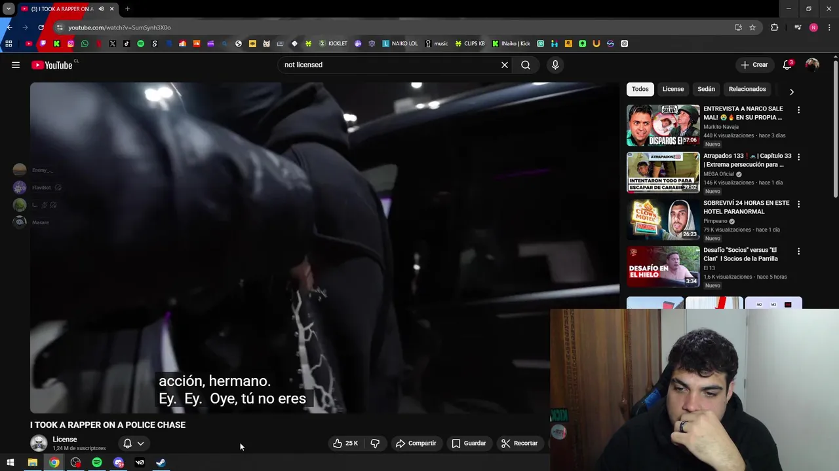The width and height of the screenshot is (839, 471).
Task: Visit the Markito Navaja channel
Action: [x=721, y=127]
